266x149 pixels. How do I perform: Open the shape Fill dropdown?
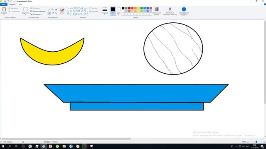[x=94, y=11]
